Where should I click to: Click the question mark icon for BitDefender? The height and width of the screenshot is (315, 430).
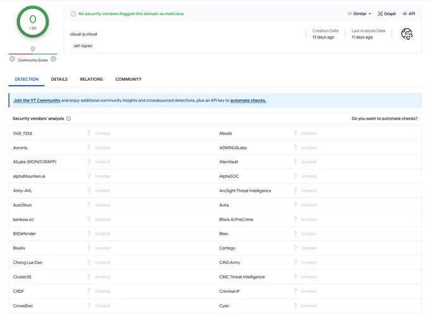click(89, 234)
